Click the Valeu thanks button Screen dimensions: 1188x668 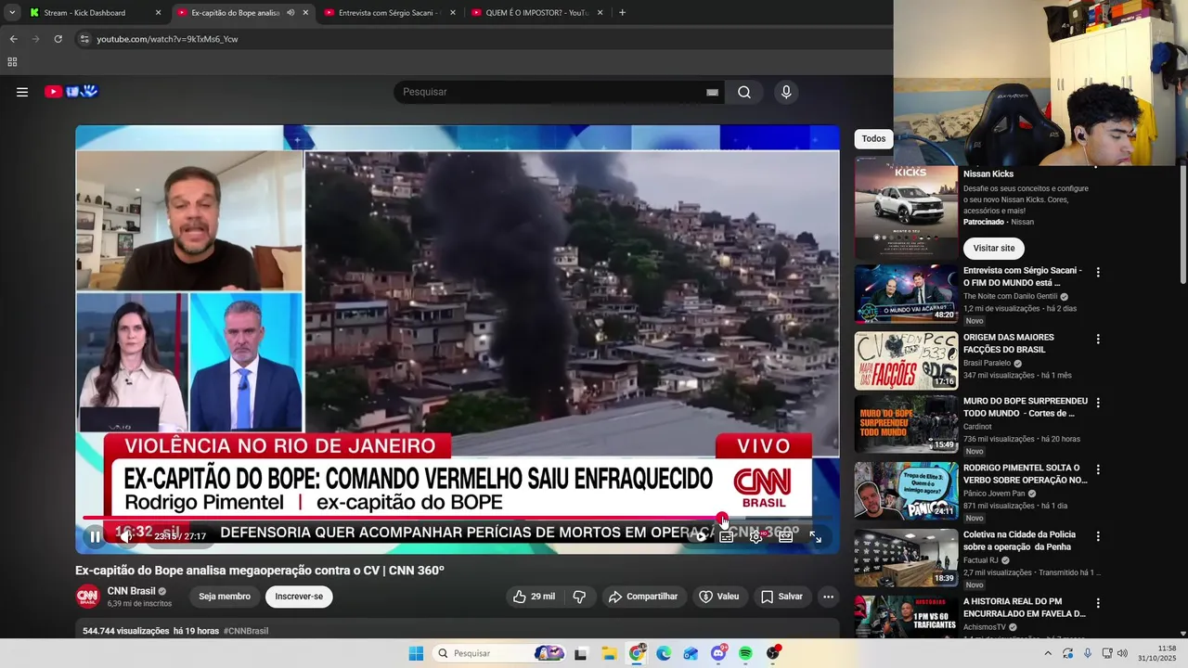click(719, 597)
